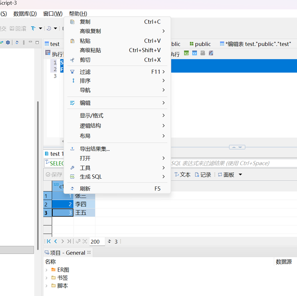Click the refresh row count icon
Screen dimensions: 297x296
coord(109,242)
